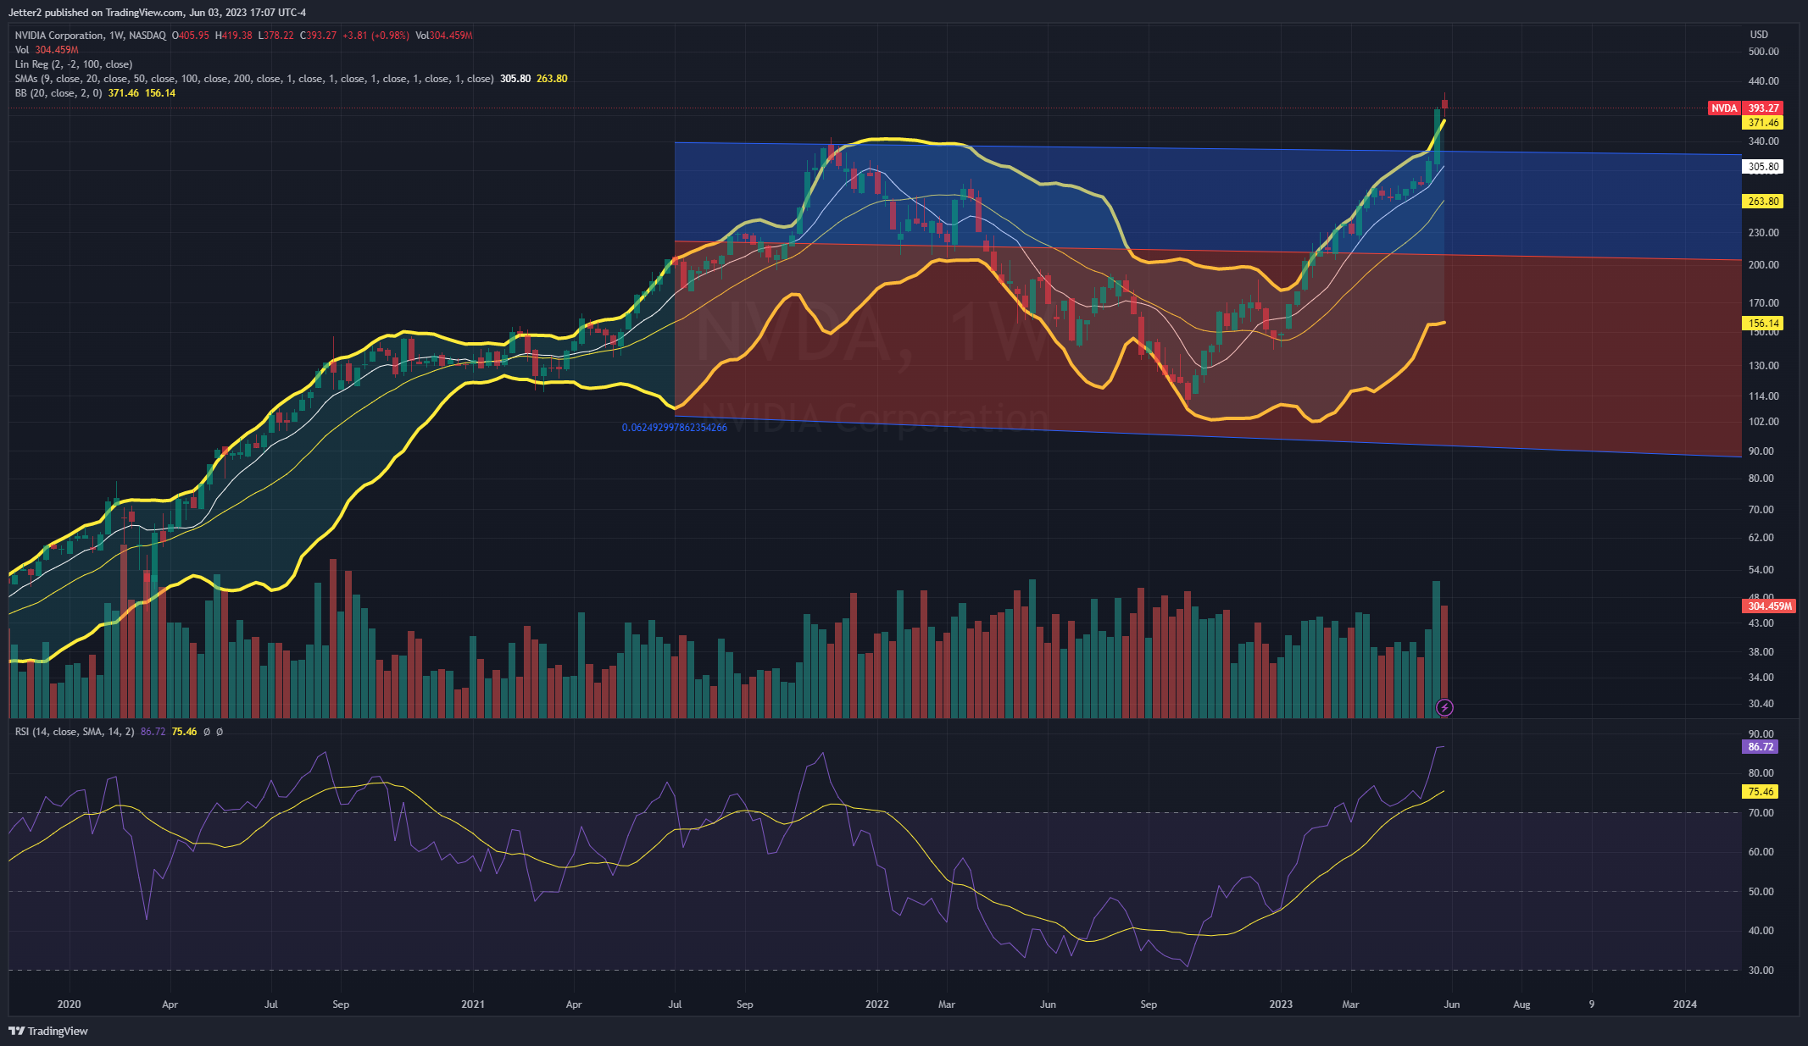
Task: Click the Lin Reg value 0.062492997862354266
Action: 675,428
